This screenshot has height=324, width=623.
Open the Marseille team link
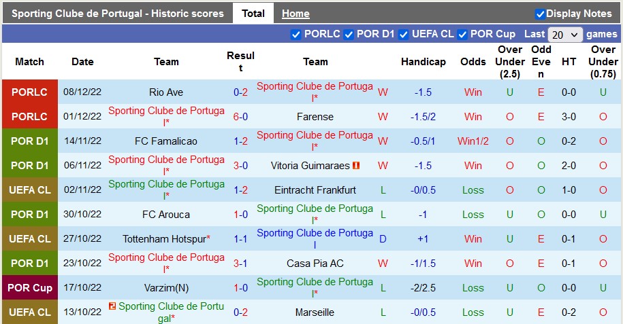coord(315,312)
